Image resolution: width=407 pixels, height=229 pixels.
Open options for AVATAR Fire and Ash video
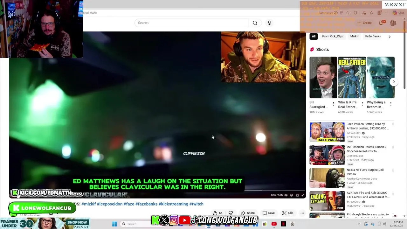pos(393,193)
